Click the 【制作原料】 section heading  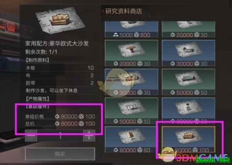pyautogui.click(x=38, y=60)
